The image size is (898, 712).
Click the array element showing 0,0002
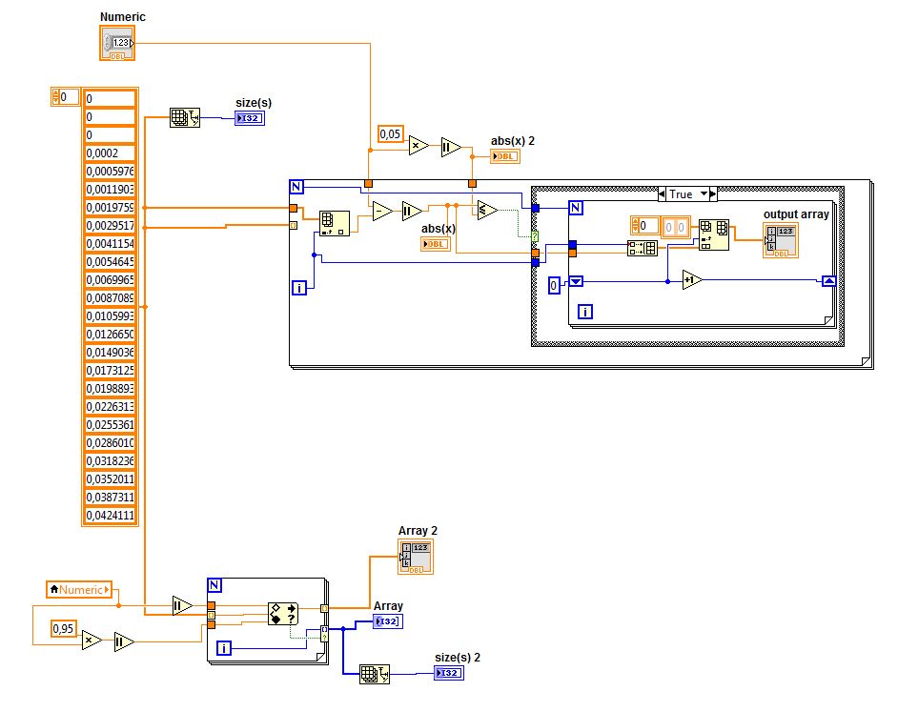tap(110, 153)
